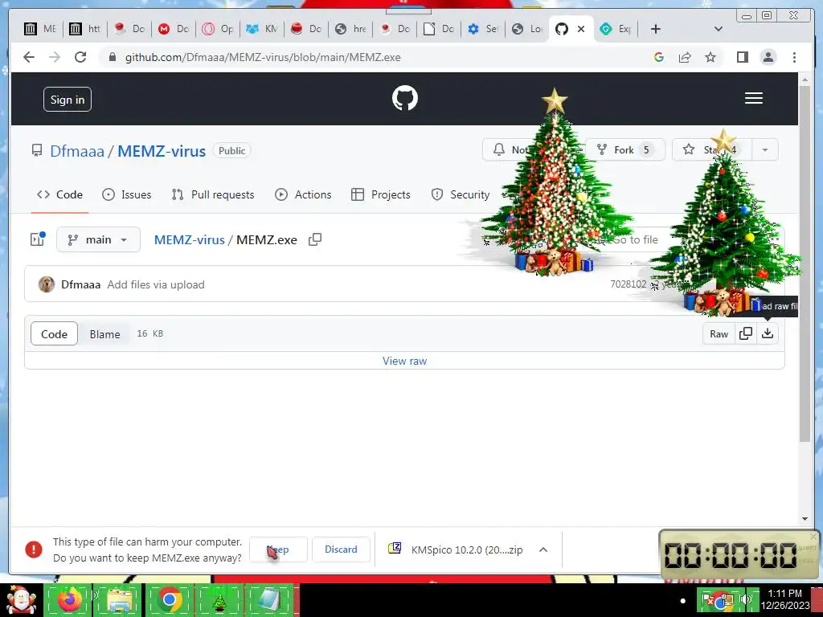The width and height of the screenshot is (823, 617).
Task: Switch to the Blame view
Action: (x=104, y=333)
